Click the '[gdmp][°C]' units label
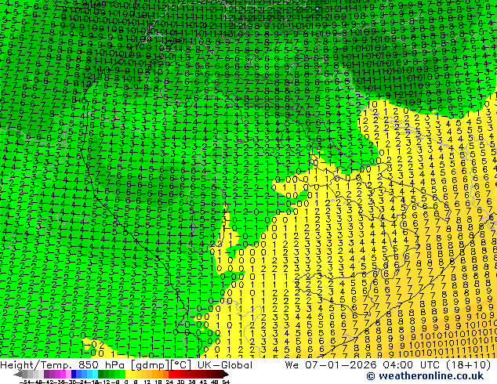Image resolution: width=497 pixels, height=384 pixels. pyautogui.click(x=161, y=365)
